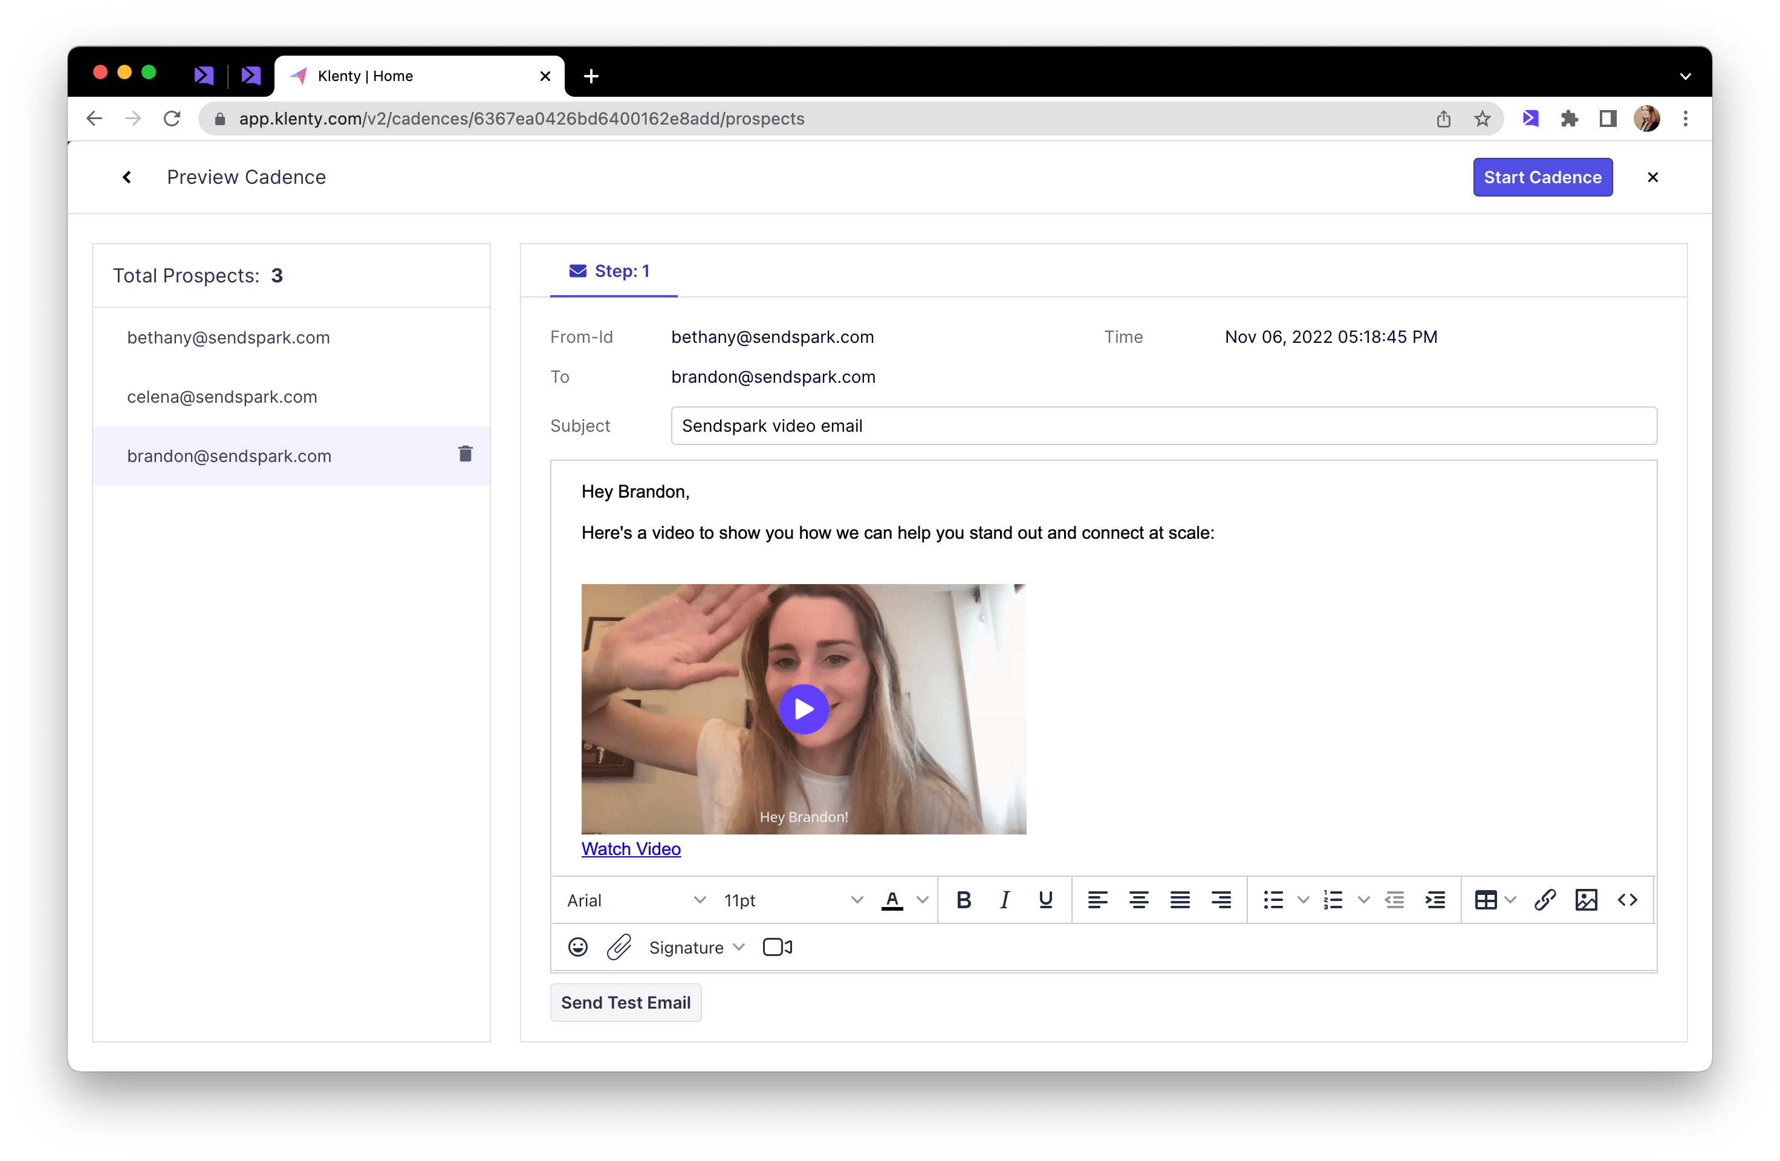Open the 11pt font size dropdown

click(x=793, y=900)
